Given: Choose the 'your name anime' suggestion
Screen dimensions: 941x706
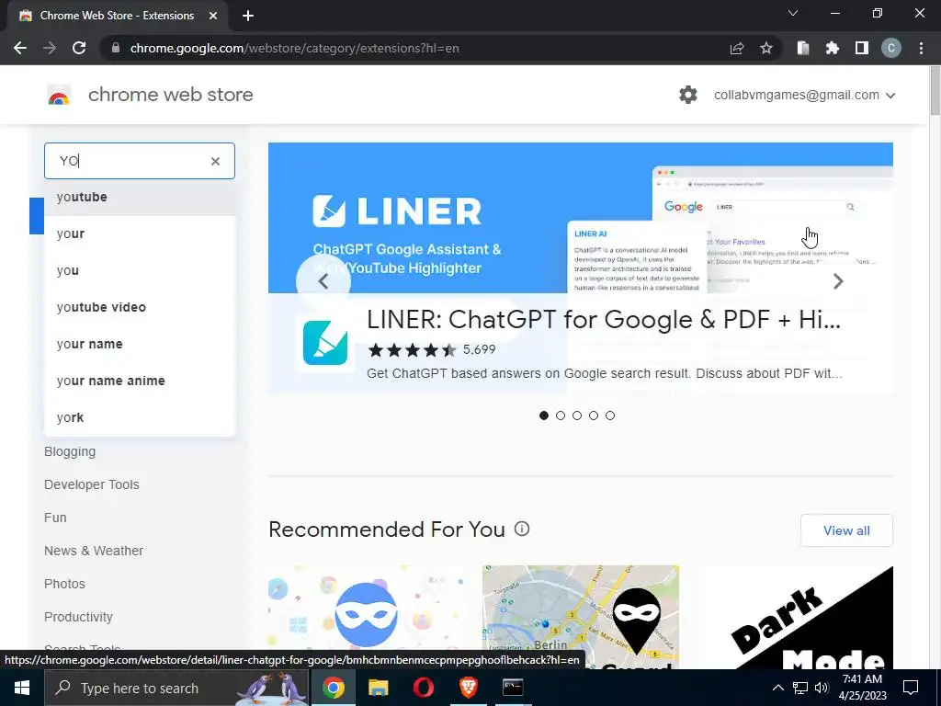Looking at the screenshot, I should pyautogui.click(x=140, y=381).
